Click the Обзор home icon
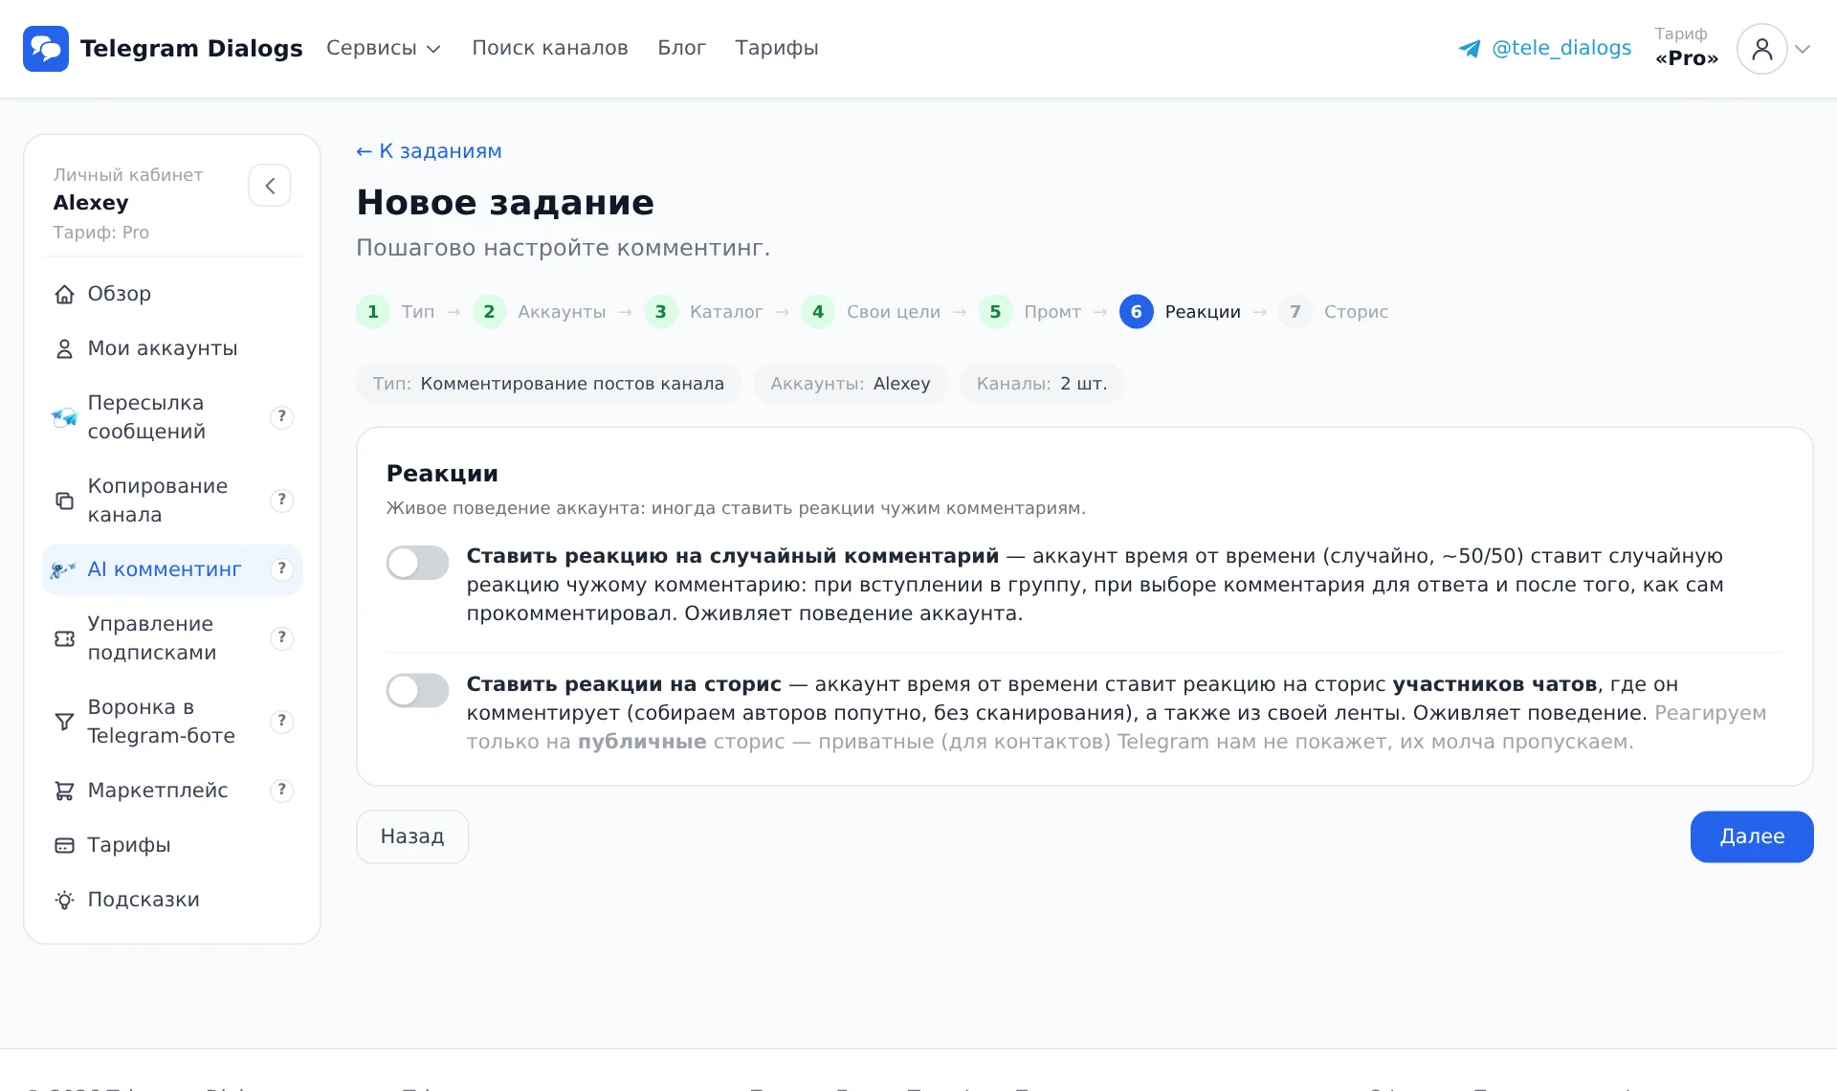The image size is (1837, 1091). coord(64,295)
